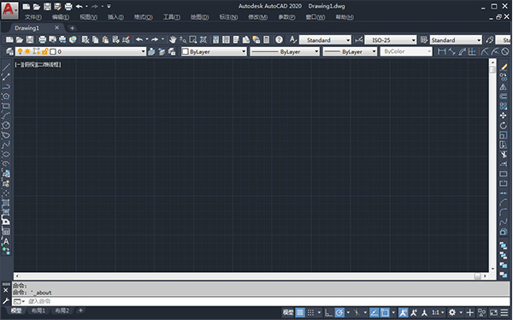Click the viewport label controls in the canvas corner

[38, 65]
